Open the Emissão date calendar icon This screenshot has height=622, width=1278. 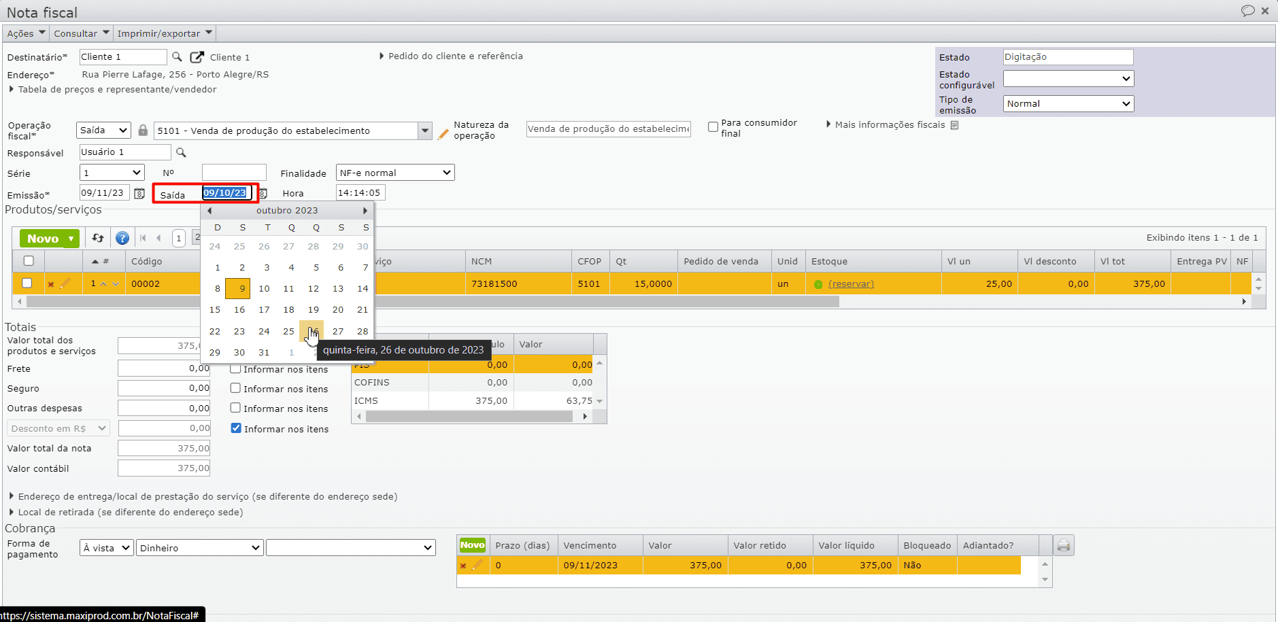point(139,194)
